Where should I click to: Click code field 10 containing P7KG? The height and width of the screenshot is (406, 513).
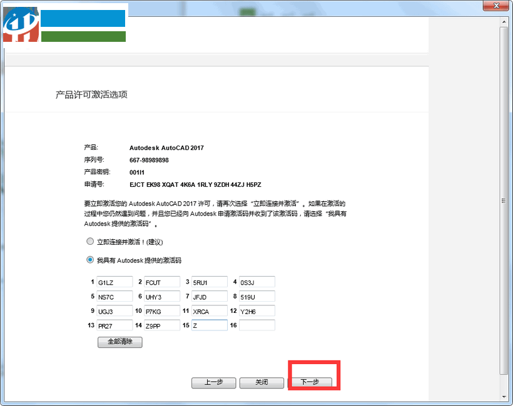[162, 310]
